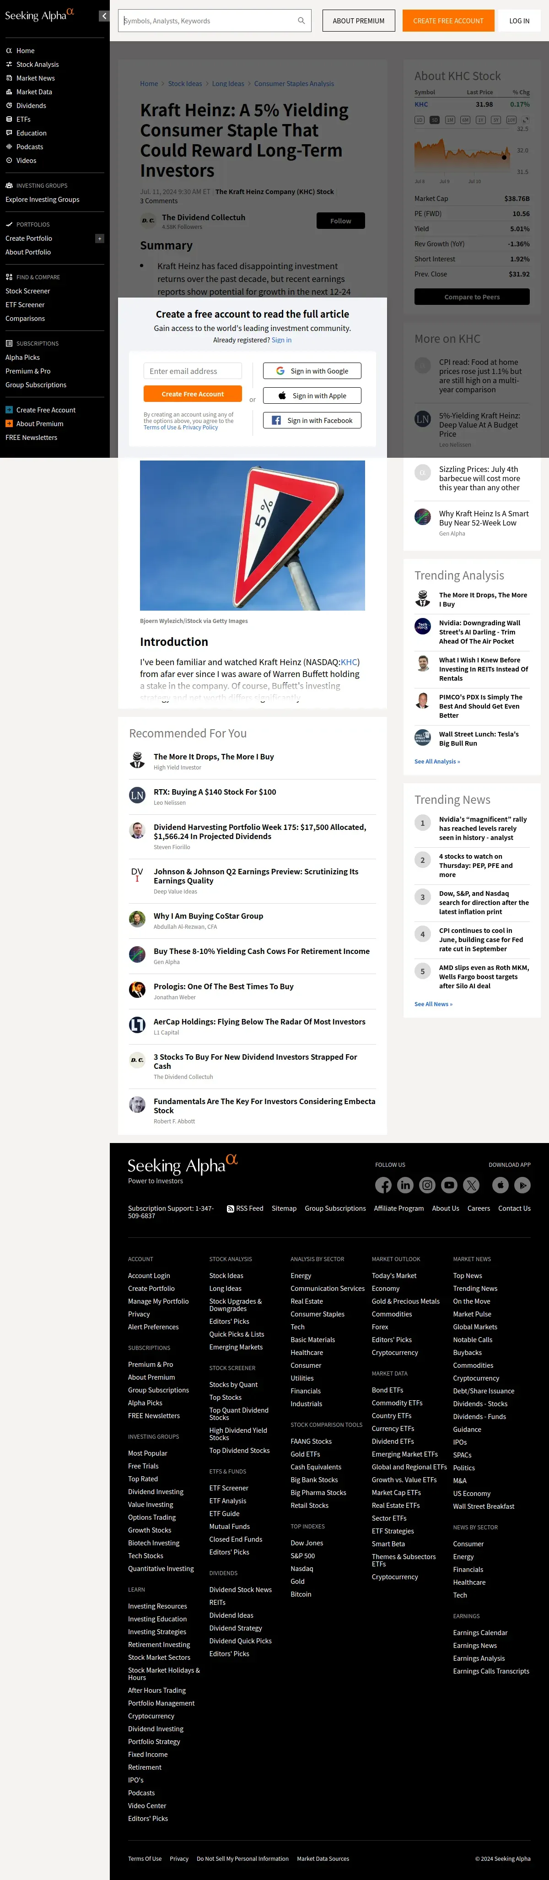Click See All News link
This screenshot has height=1880, width=549.
click(434, 1004)
